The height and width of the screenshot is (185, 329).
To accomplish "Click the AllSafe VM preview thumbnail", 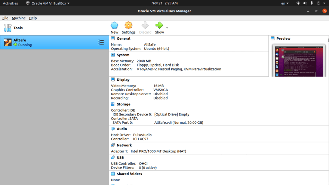I will (299, 61).
